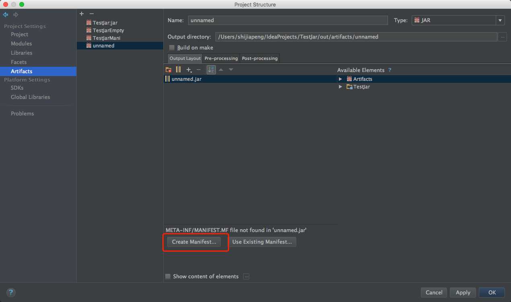Click the Remove artifact minus icon above artifact list
511x302 pixels.
click(x=92, y=14)
